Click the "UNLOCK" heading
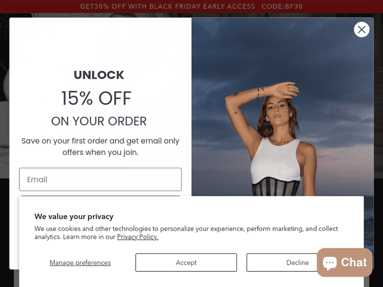The height and width of the screenshot is (287, 383). click(x=99, y=75)
